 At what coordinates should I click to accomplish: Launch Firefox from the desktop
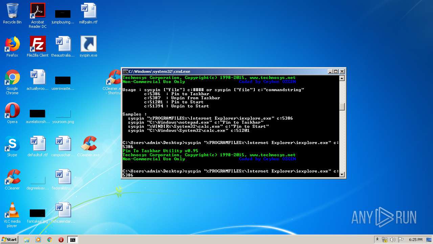point(12,47)
